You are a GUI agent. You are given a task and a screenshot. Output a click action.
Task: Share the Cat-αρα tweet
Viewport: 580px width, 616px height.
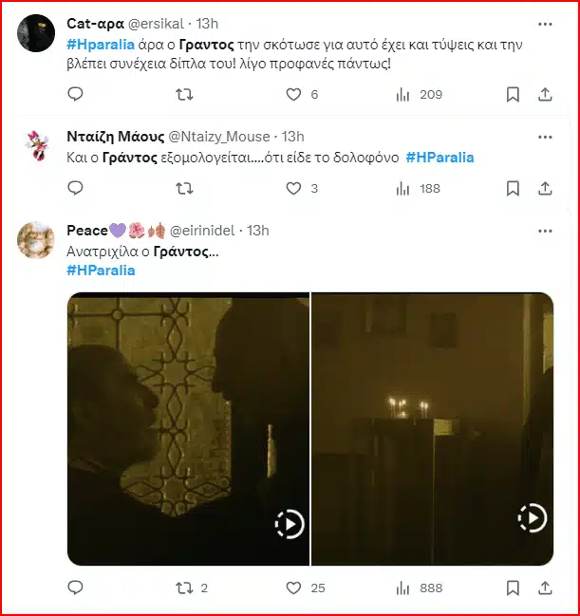tap(545, 94)
